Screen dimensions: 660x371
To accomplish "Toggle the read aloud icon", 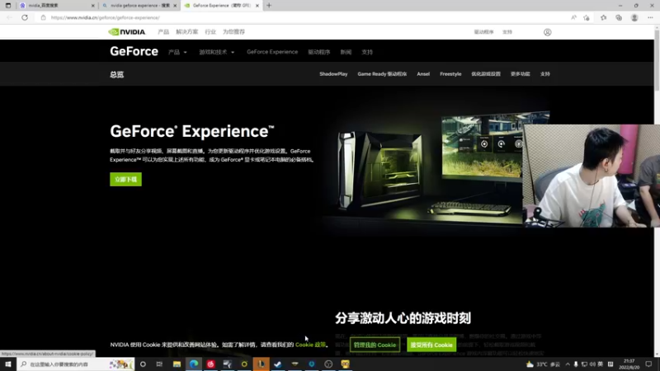I will 573,17.
